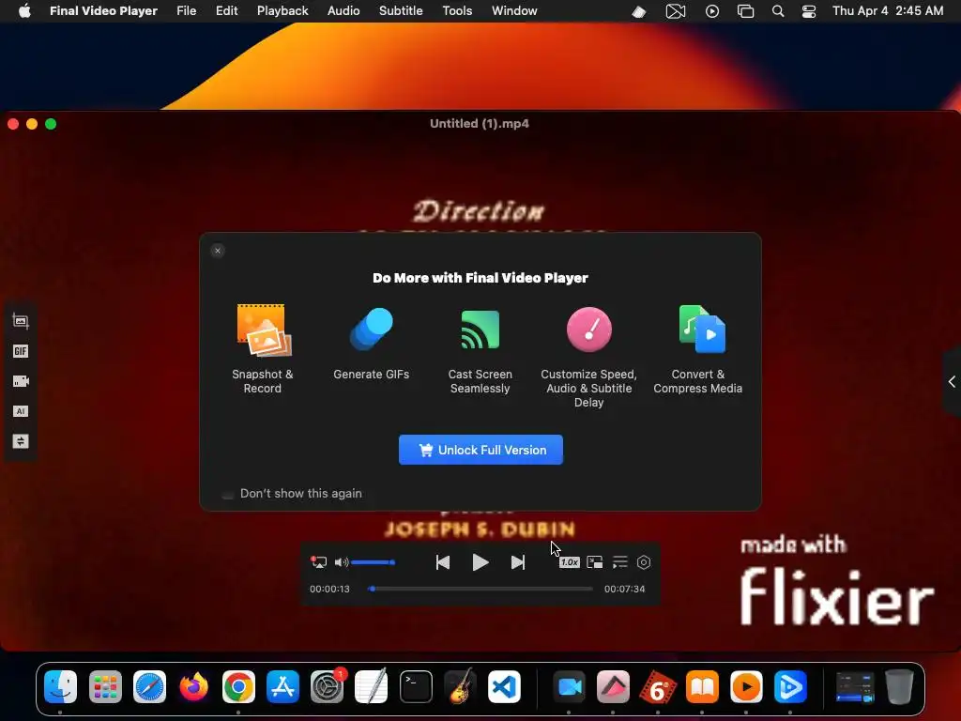Open the Edit menu
This screenshot has height=721, width=961.
click(227, 11)
